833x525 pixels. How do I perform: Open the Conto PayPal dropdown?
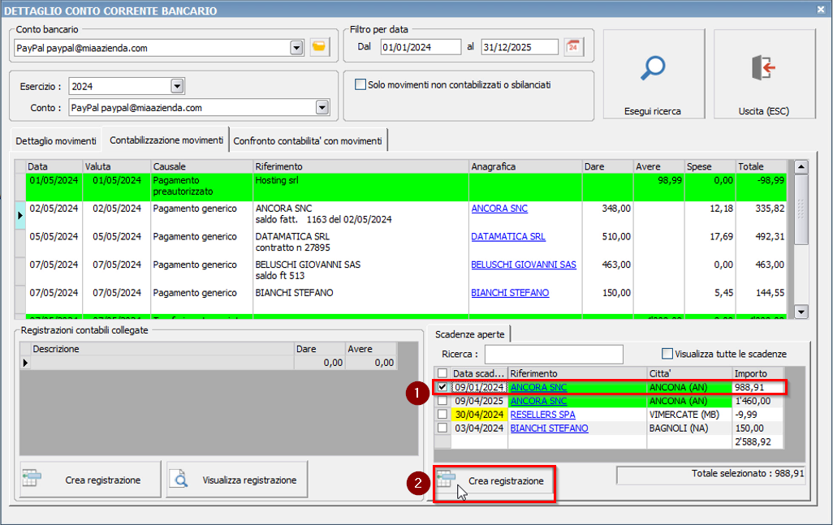(x=322, y=108)
